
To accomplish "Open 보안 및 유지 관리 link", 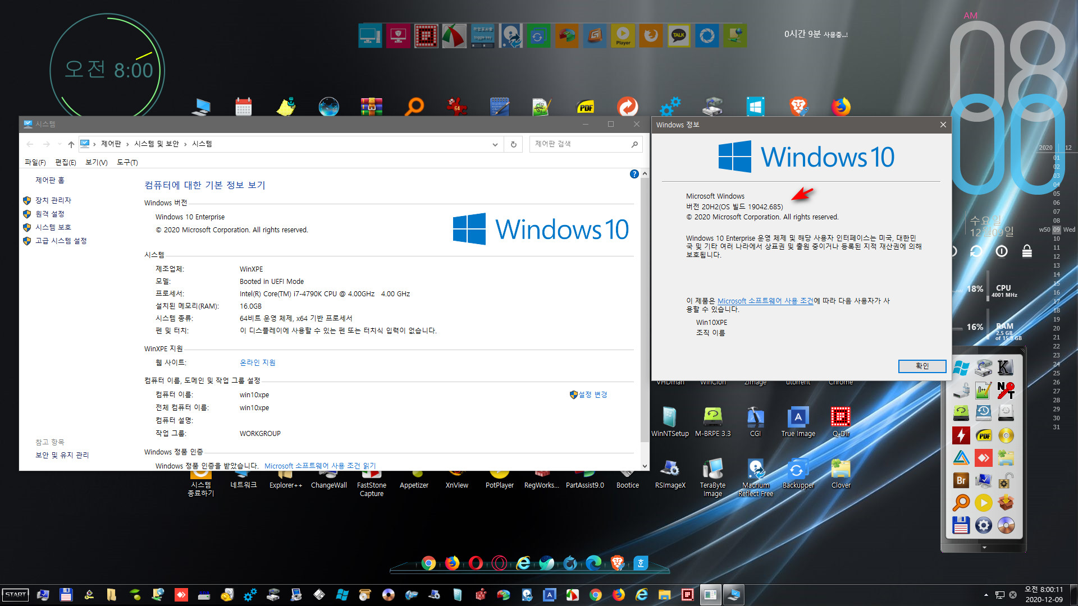I will coord(62,455).
